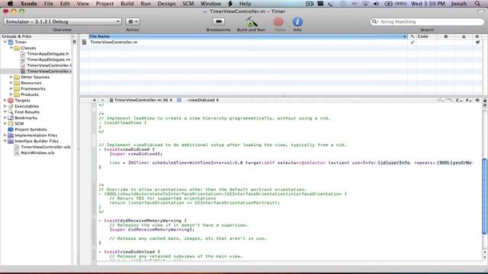Open the included files # popup
This screenshot has width=488, height=274.
(468, 100)
